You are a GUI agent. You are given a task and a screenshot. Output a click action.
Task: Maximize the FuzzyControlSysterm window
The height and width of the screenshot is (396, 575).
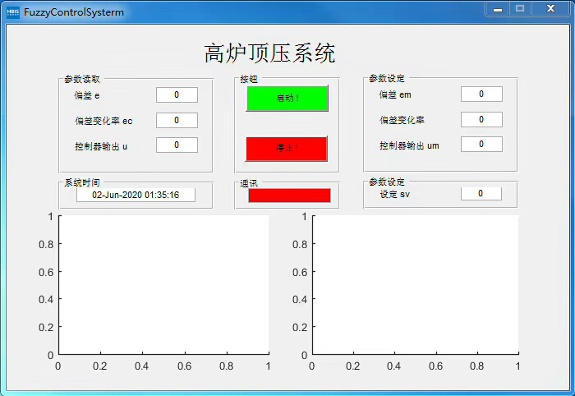[520, 8]
